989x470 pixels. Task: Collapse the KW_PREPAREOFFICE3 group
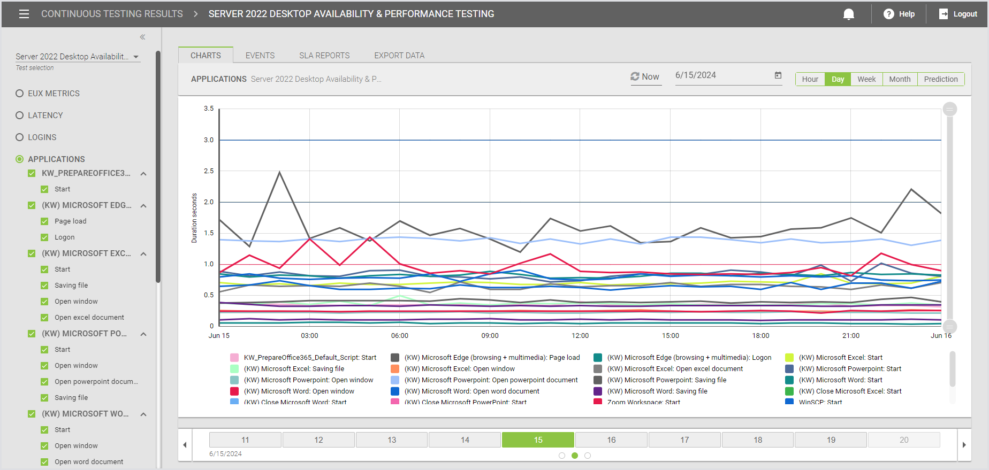tap(143, 174)
